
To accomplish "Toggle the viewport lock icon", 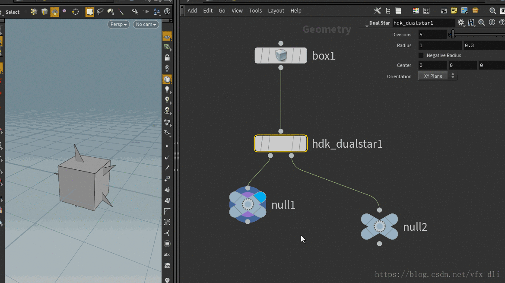I will (x=167, y=57).
